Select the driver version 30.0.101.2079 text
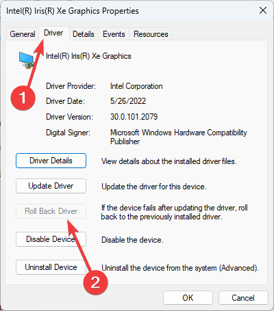Screen dimensions: 274x311 pos(134,117)
